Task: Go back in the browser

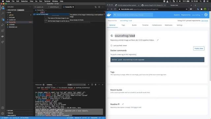Action: [x=108, y=9]
